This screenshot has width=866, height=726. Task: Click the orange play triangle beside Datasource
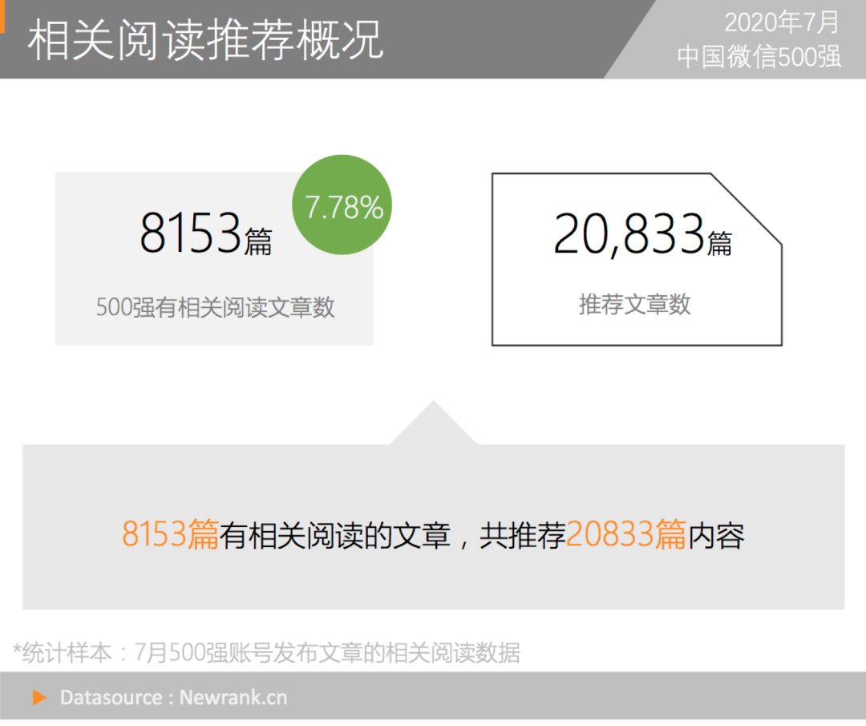point(40,697)
